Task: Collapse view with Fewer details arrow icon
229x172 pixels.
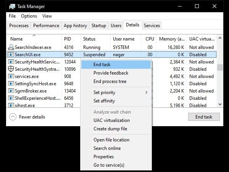Action: (x=13, y=117)
